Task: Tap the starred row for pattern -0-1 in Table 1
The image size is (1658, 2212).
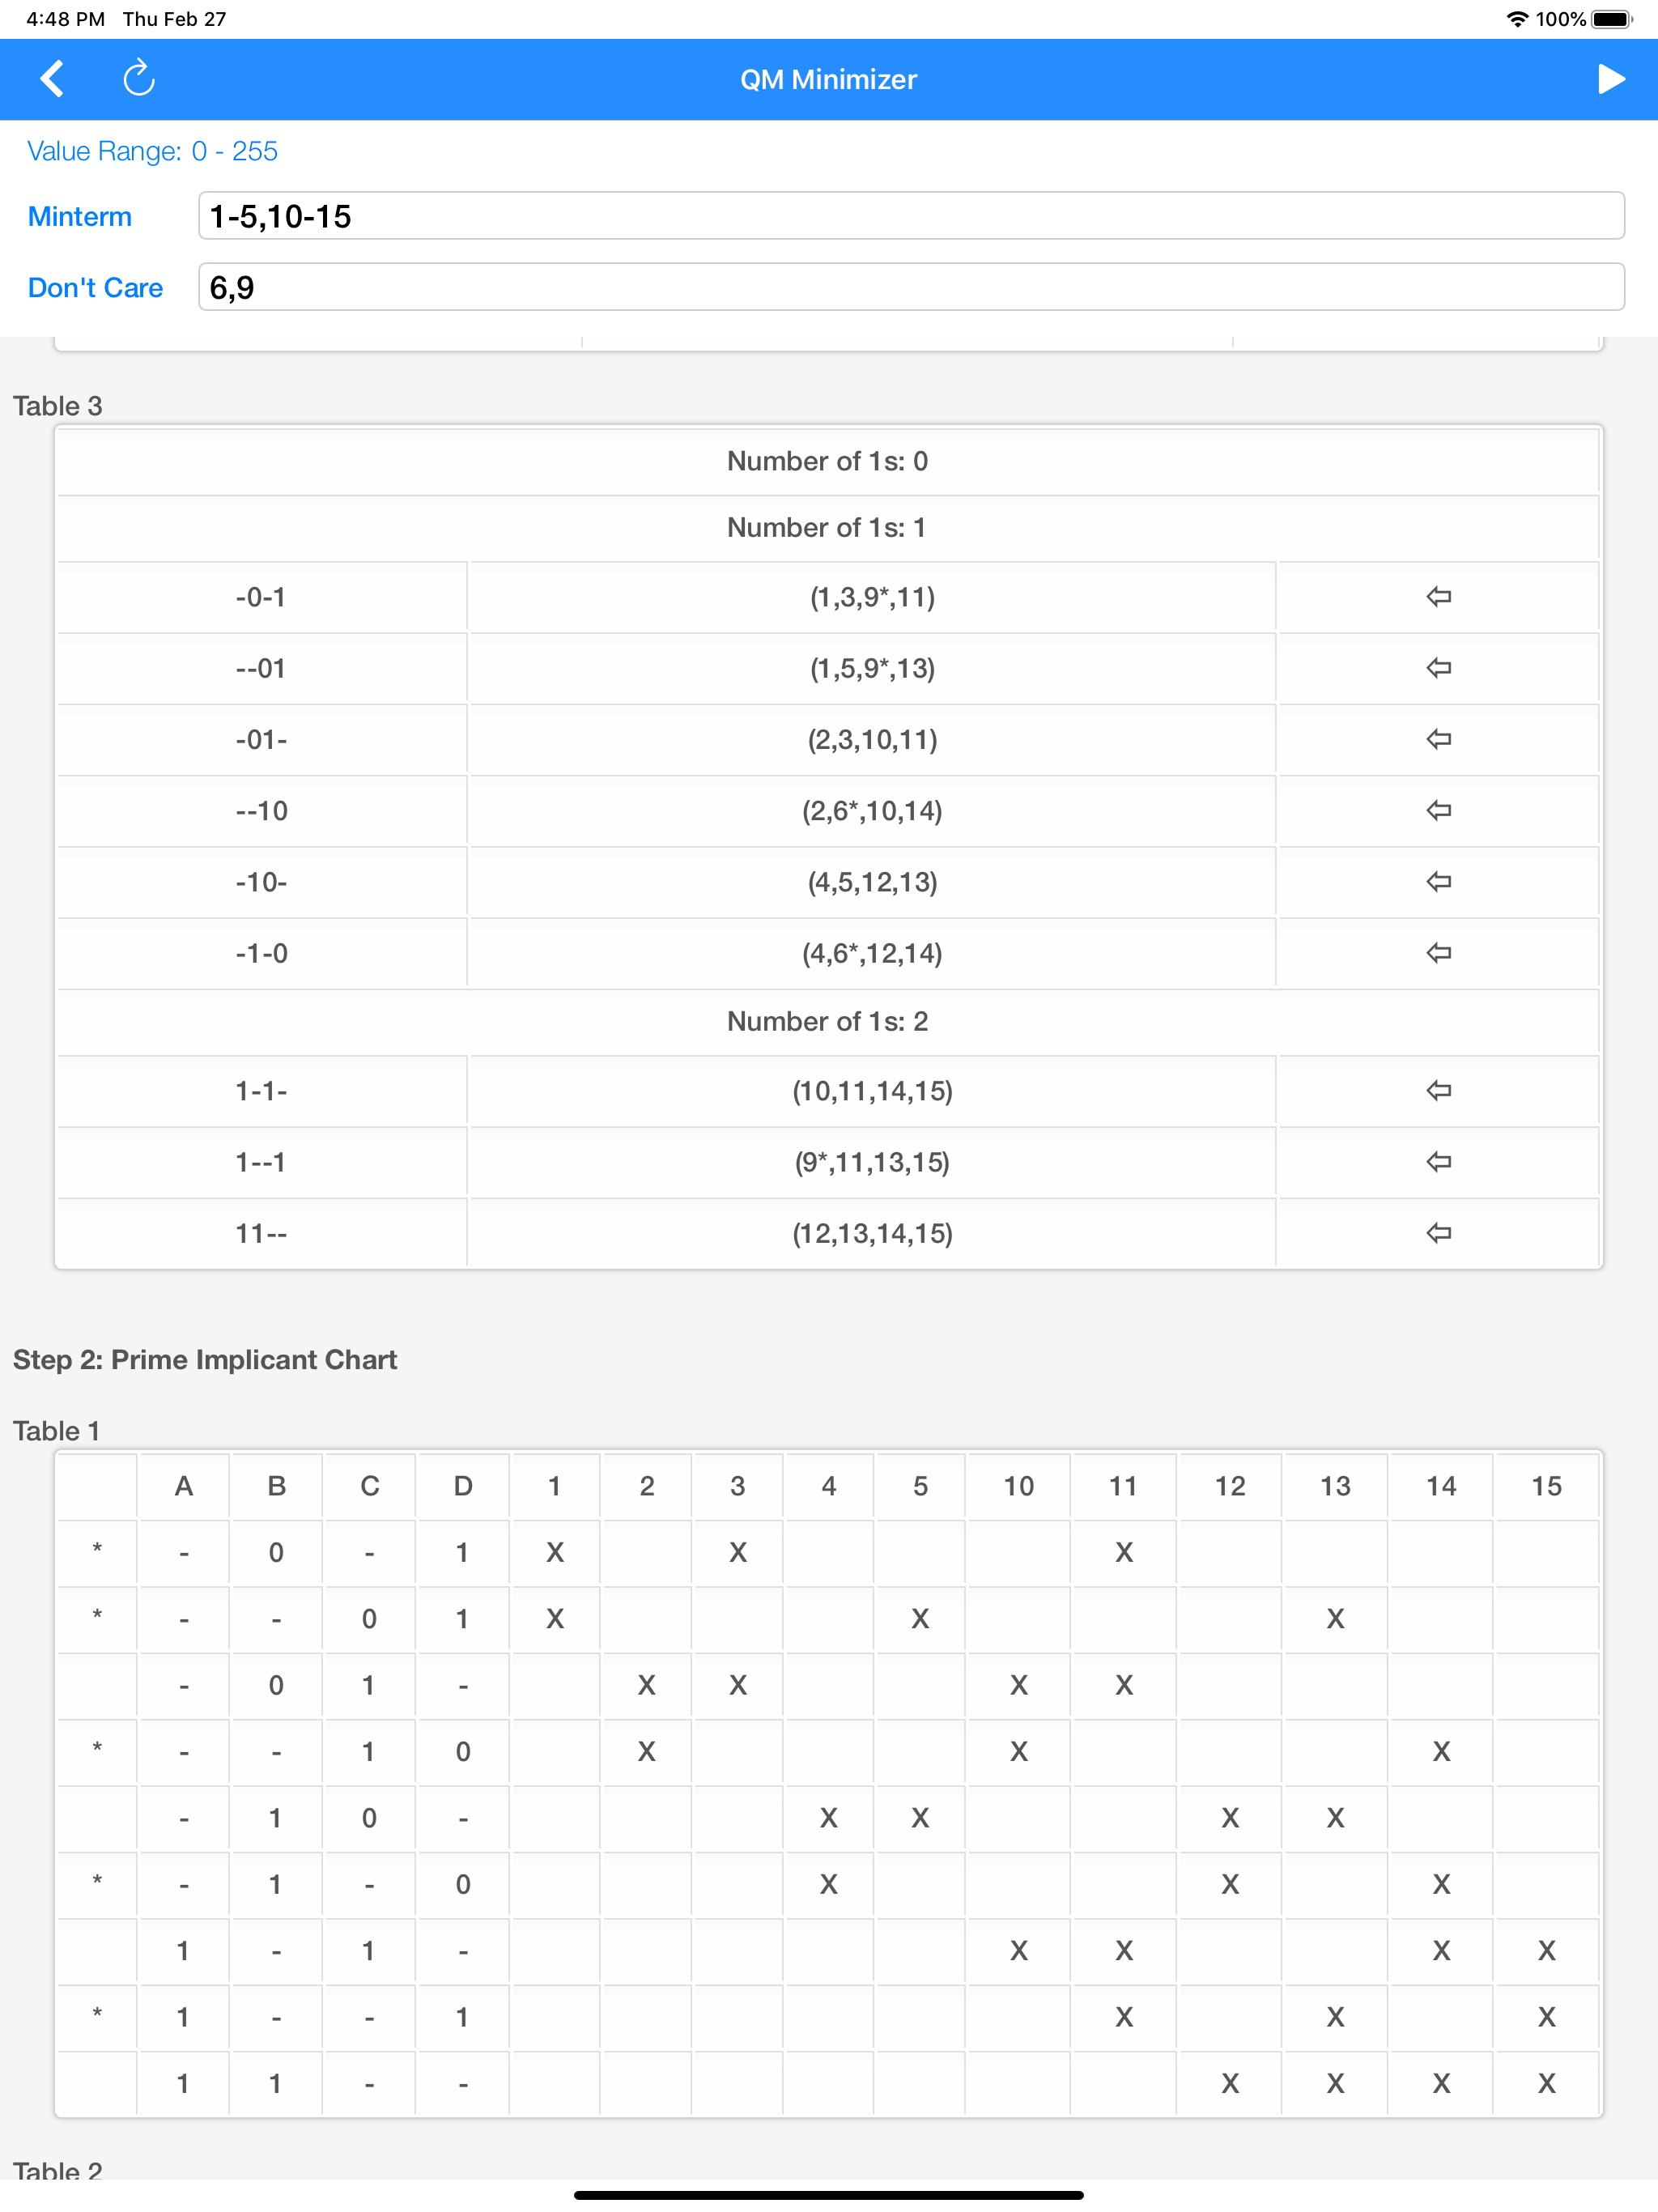Action: 96,1553
